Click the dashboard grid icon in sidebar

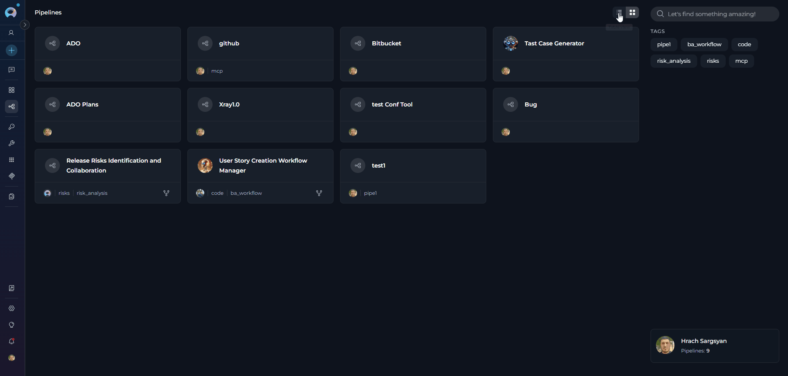coord(12,90)
